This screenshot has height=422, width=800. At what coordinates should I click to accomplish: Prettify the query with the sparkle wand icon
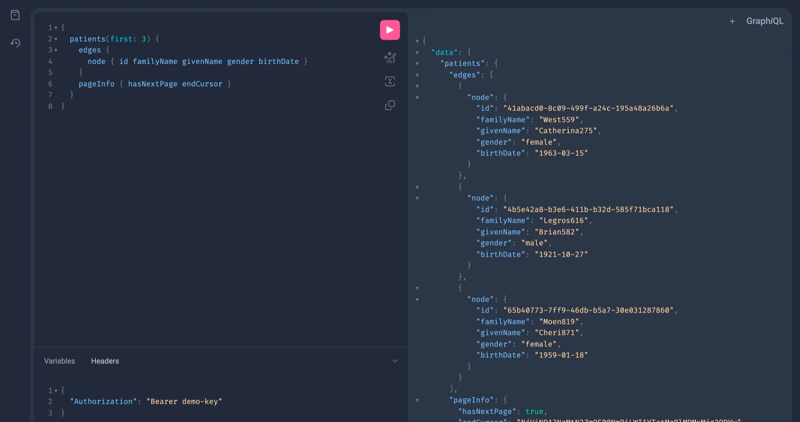(390, 58)
